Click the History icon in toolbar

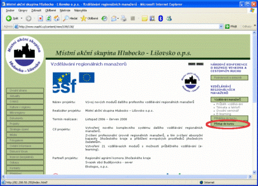coord(104,18)
